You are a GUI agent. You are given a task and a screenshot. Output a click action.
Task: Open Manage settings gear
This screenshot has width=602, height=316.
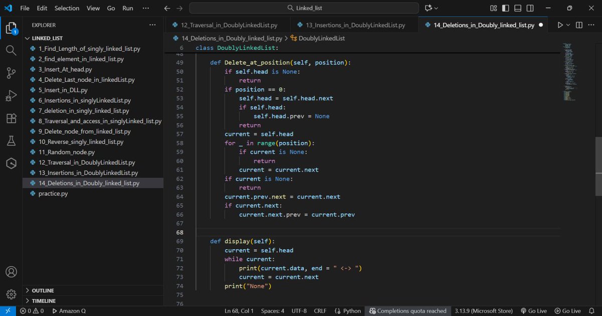(x=11, y=294)
